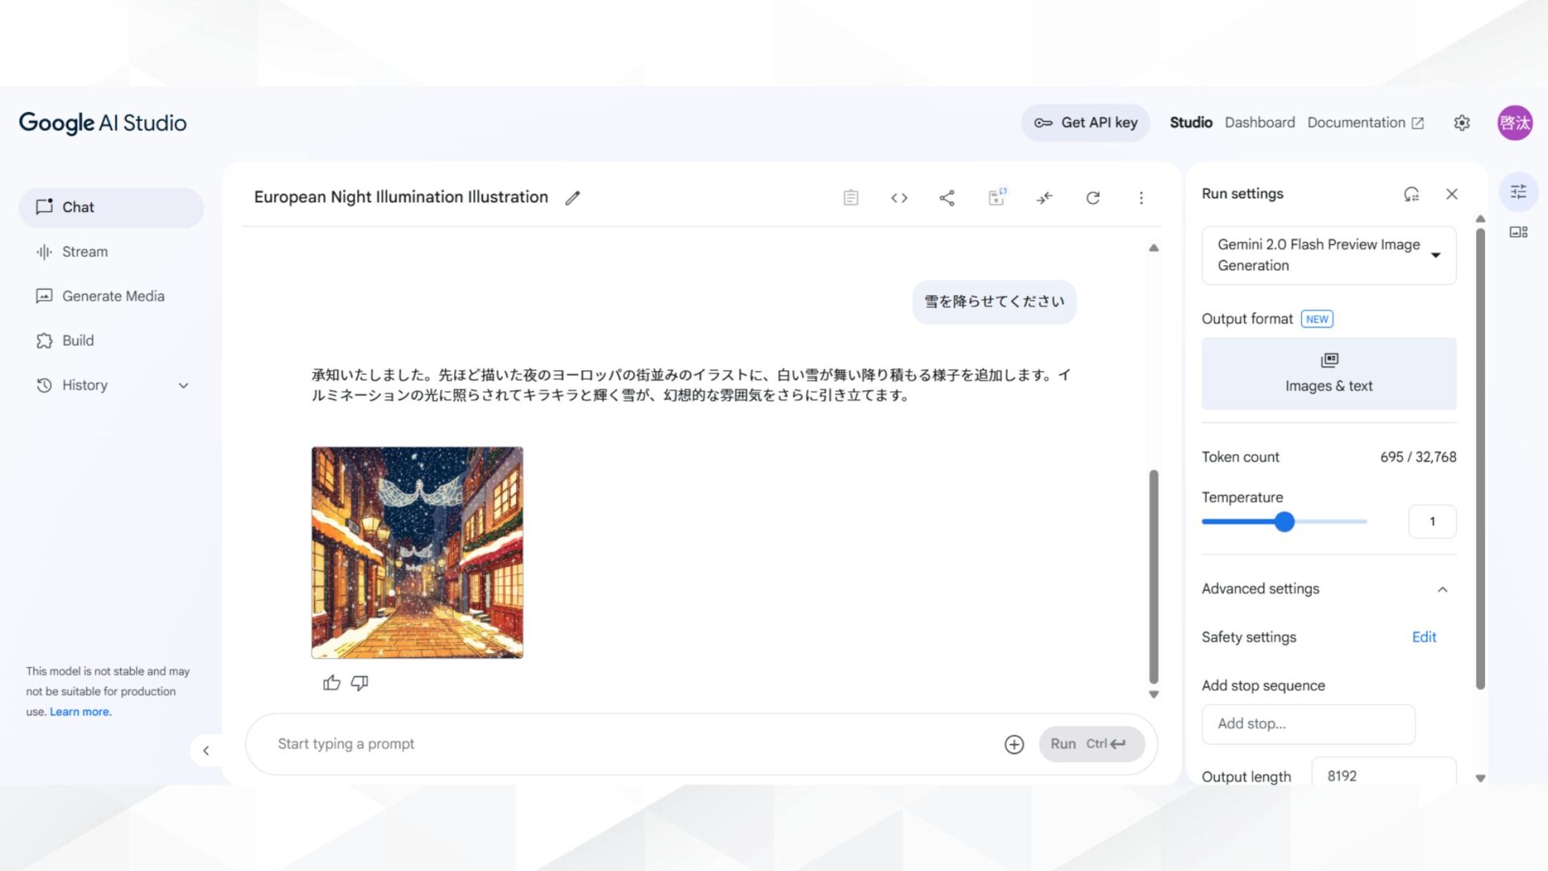Give the generated image a thumbs up
Viewport: 1548px width, 871px height.
pos(331,683)
